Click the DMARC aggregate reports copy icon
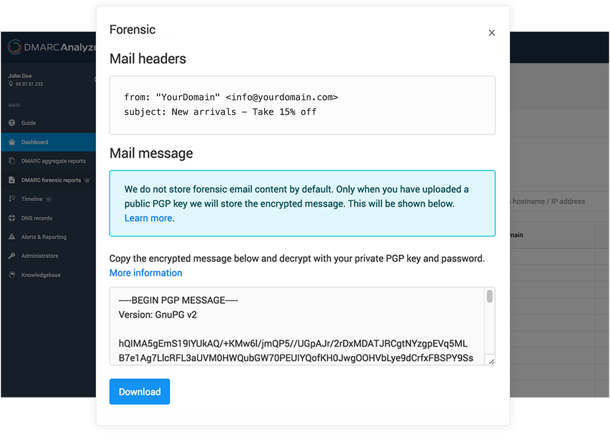The width and height of the screenshot is (610, 434). coord(11,161)
